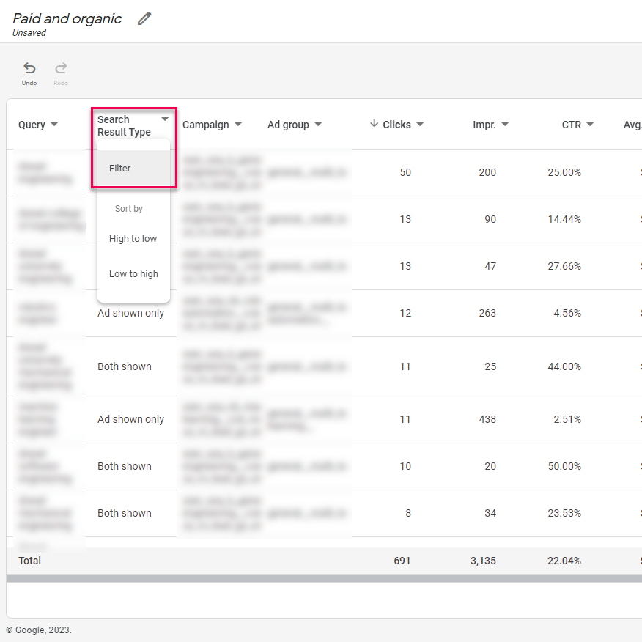Screen dimensions: 642x642
Task: Select the pencil icon to rename the report
Action: (144, 18)
